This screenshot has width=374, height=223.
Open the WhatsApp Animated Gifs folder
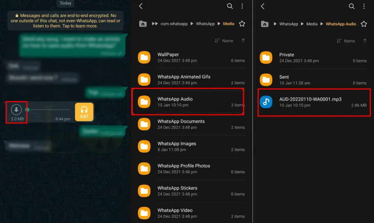tap(192, 80)
